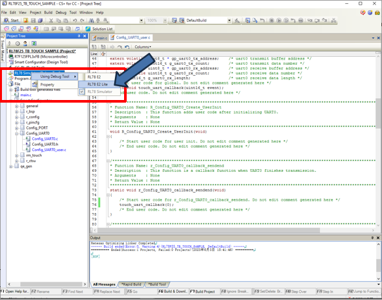Click the Undo arrow in main toolbar
This screenshot has height=300, width=382.
click(75, 20)
